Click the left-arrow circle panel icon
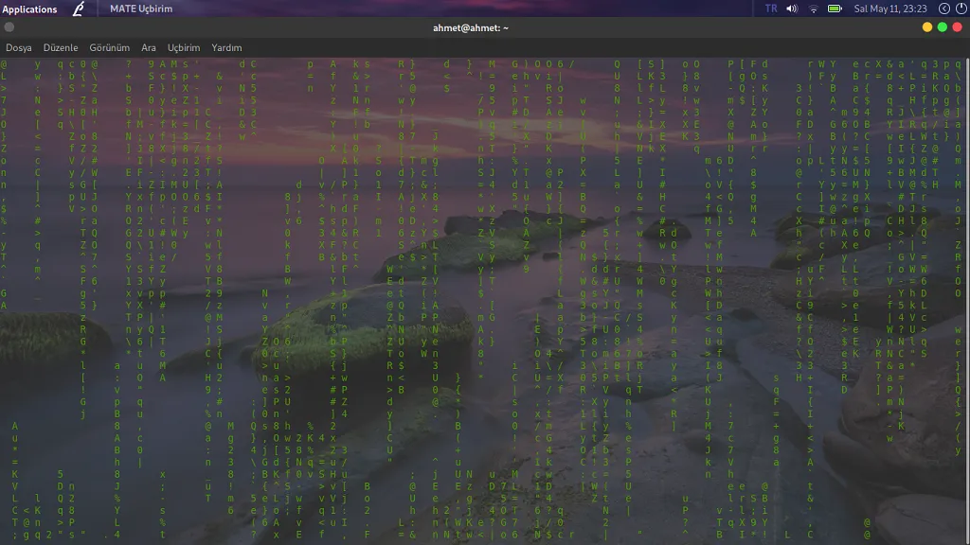The width and height of the screenshot is (970, 545). [934, 9]
